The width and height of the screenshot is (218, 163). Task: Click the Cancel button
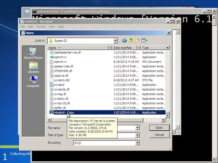click(159, 135)
